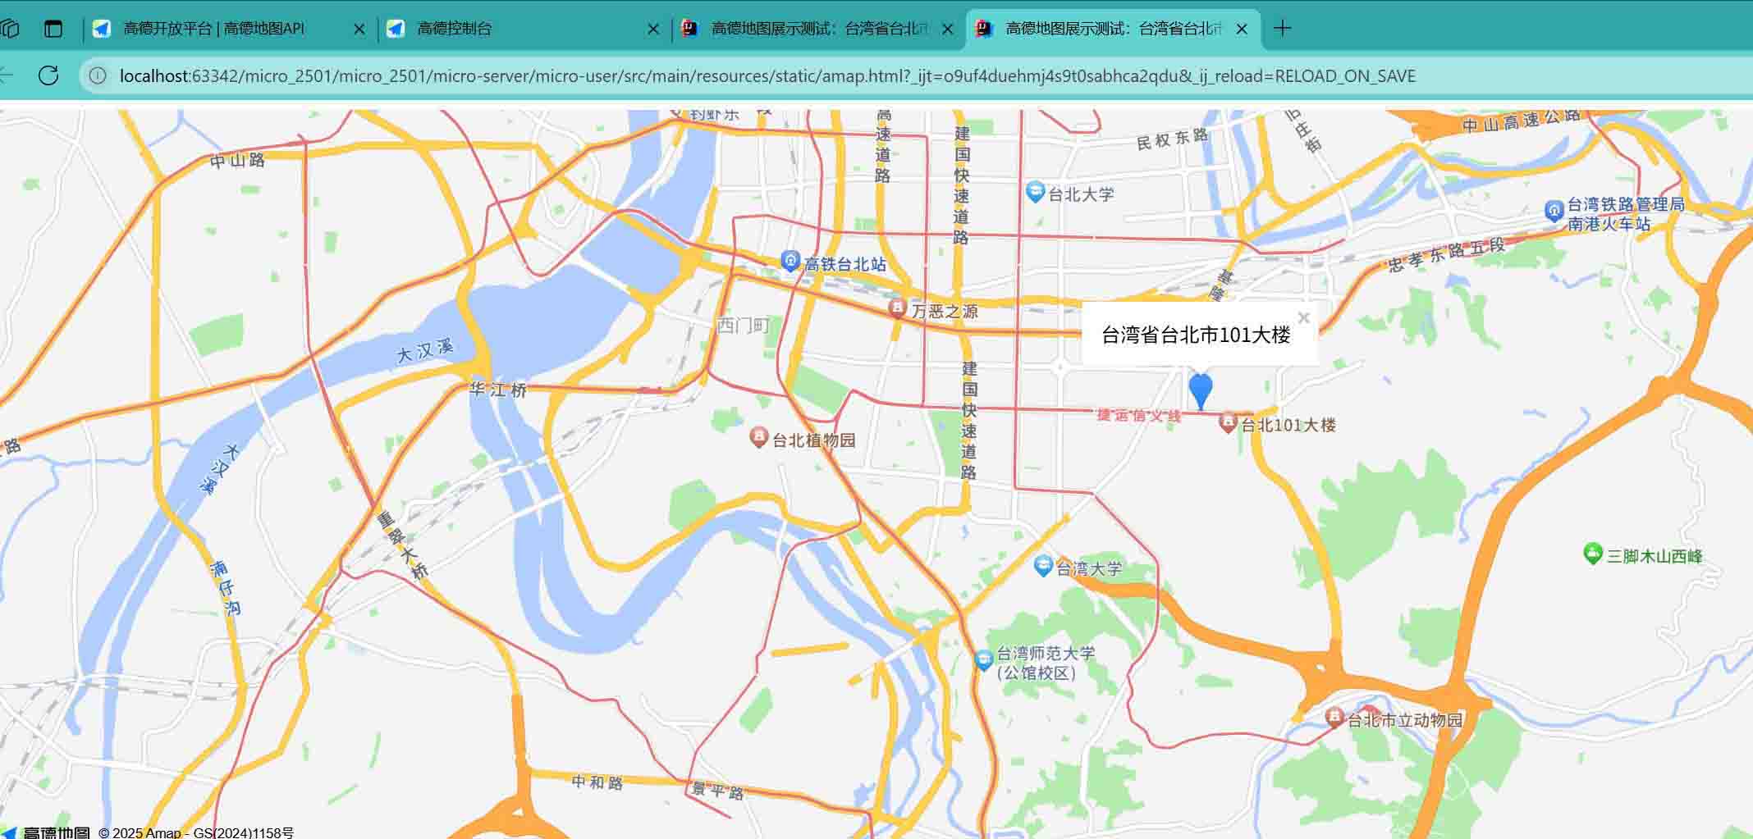Viewport: 1753px width, 839px height.
Task: Switch to 高德控制台 tab
Action: (523, 29)
